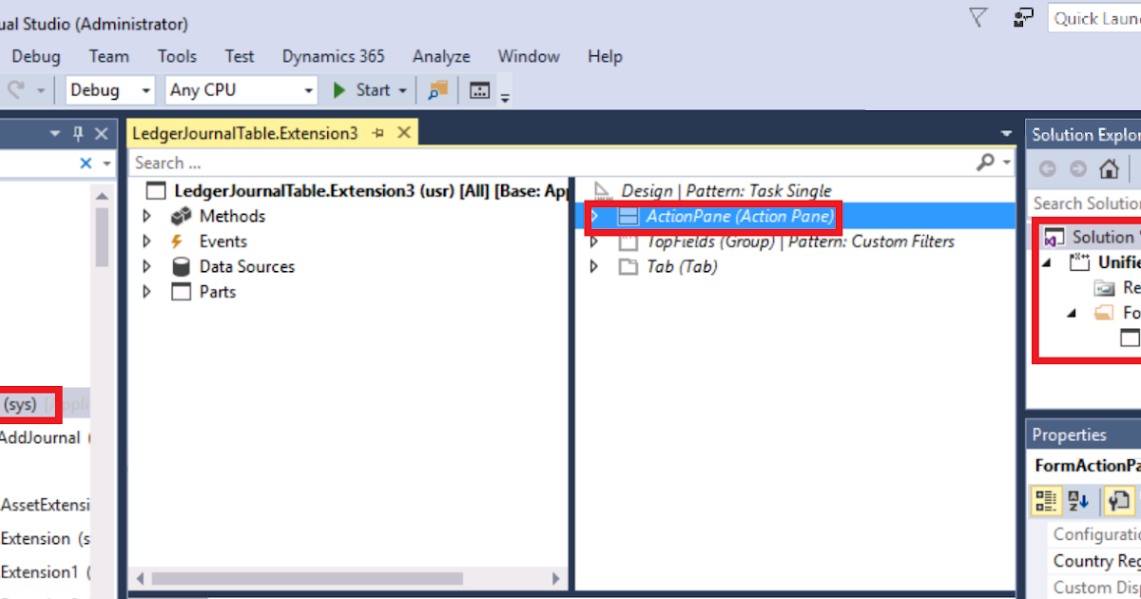The height and width of the screenshot is (599, 1141).
Task: Click the Solution Explorer back navigation arrow
Action: tap(1047, 168)
